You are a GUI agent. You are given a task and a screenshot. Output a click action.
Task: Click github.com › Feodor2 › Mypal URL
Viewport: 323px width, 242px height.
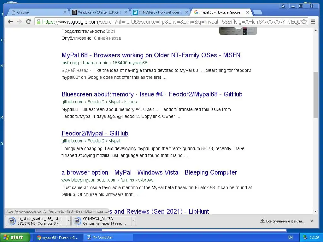tap(91, 141)
